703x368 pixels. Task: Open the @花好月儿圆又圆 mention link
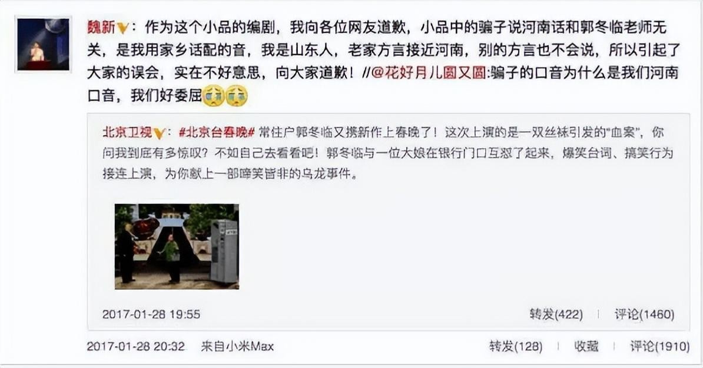point(427,72)
